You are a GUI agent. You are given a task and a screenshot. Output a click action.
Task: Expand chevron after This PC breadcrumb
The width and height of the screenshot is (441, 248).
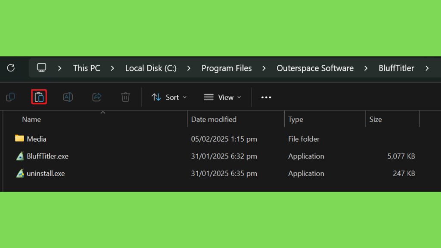[112, 68]
